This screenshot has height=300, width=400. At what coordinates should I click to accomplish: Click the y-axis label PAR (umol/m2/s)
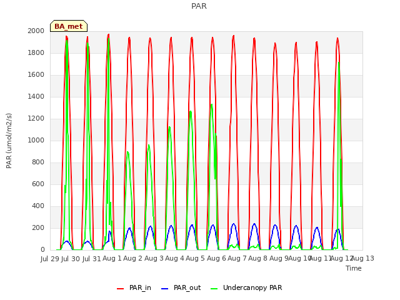point(9,141)
